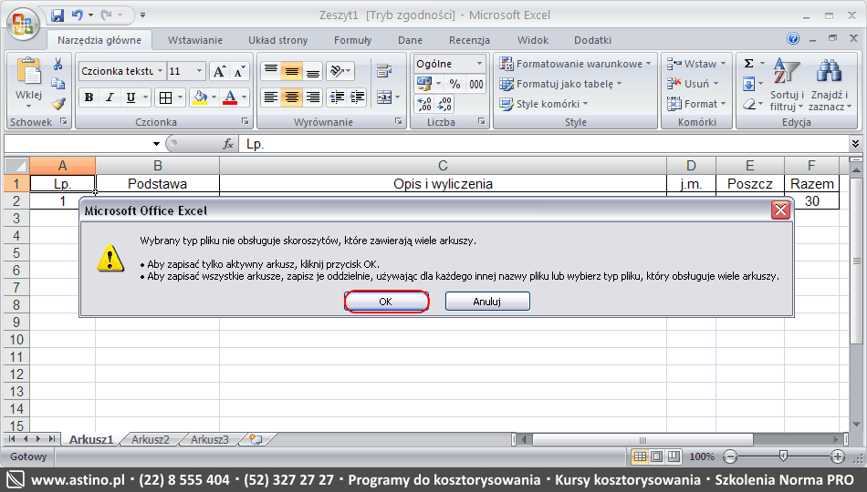Decrease font size with the small A
867x492 pixels.
click(x=239, y=71)
